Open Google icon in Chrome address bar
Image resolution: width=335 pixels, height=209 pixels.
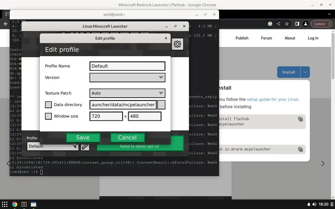(x=270, y=24)
